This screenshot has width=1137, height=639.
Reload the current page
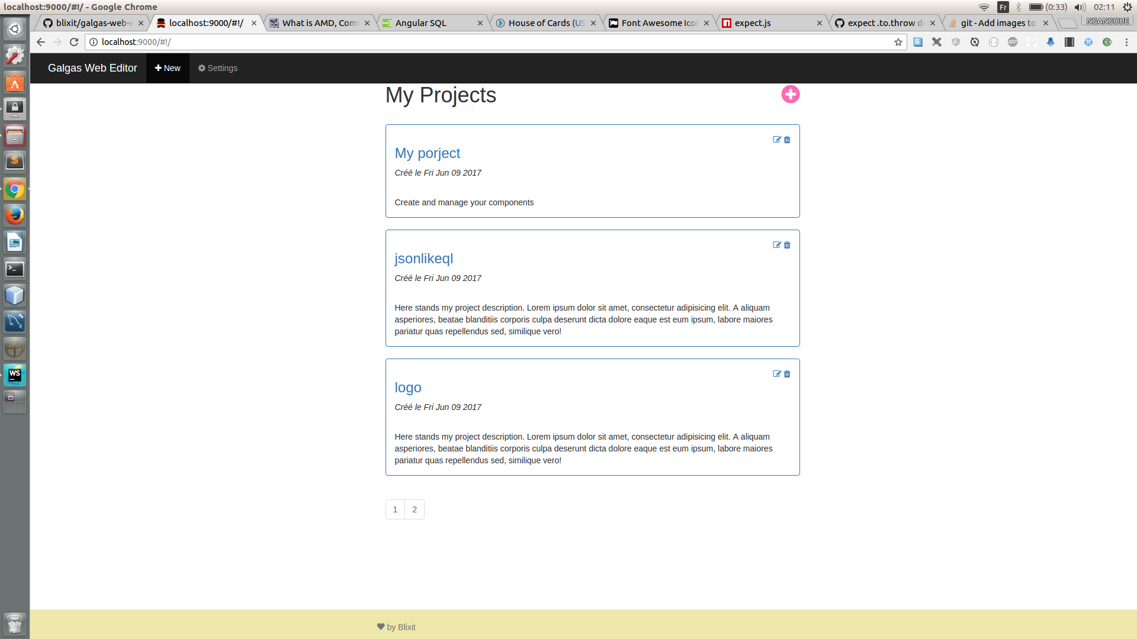74,42
